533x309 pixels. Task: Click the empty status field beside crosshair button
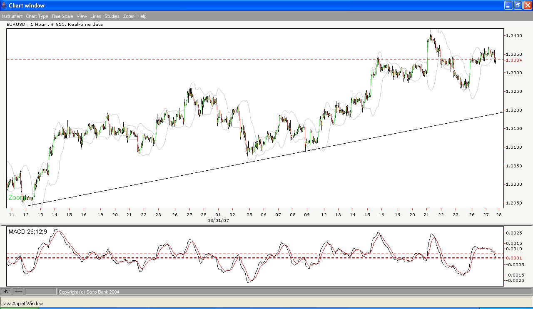(41, 292)
